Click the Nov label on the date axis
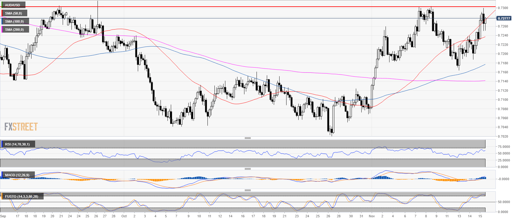The image size is (517, 220). [x=372, y=216]
